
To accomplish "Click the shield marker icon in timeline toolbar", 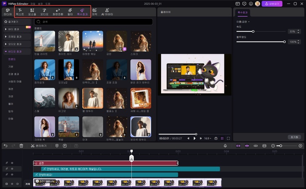I will (57, 146).
